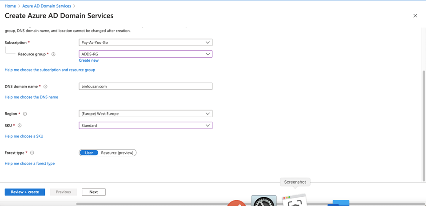426x206 pixels.
Task: Click the Subscription field label
Action: 16,43
